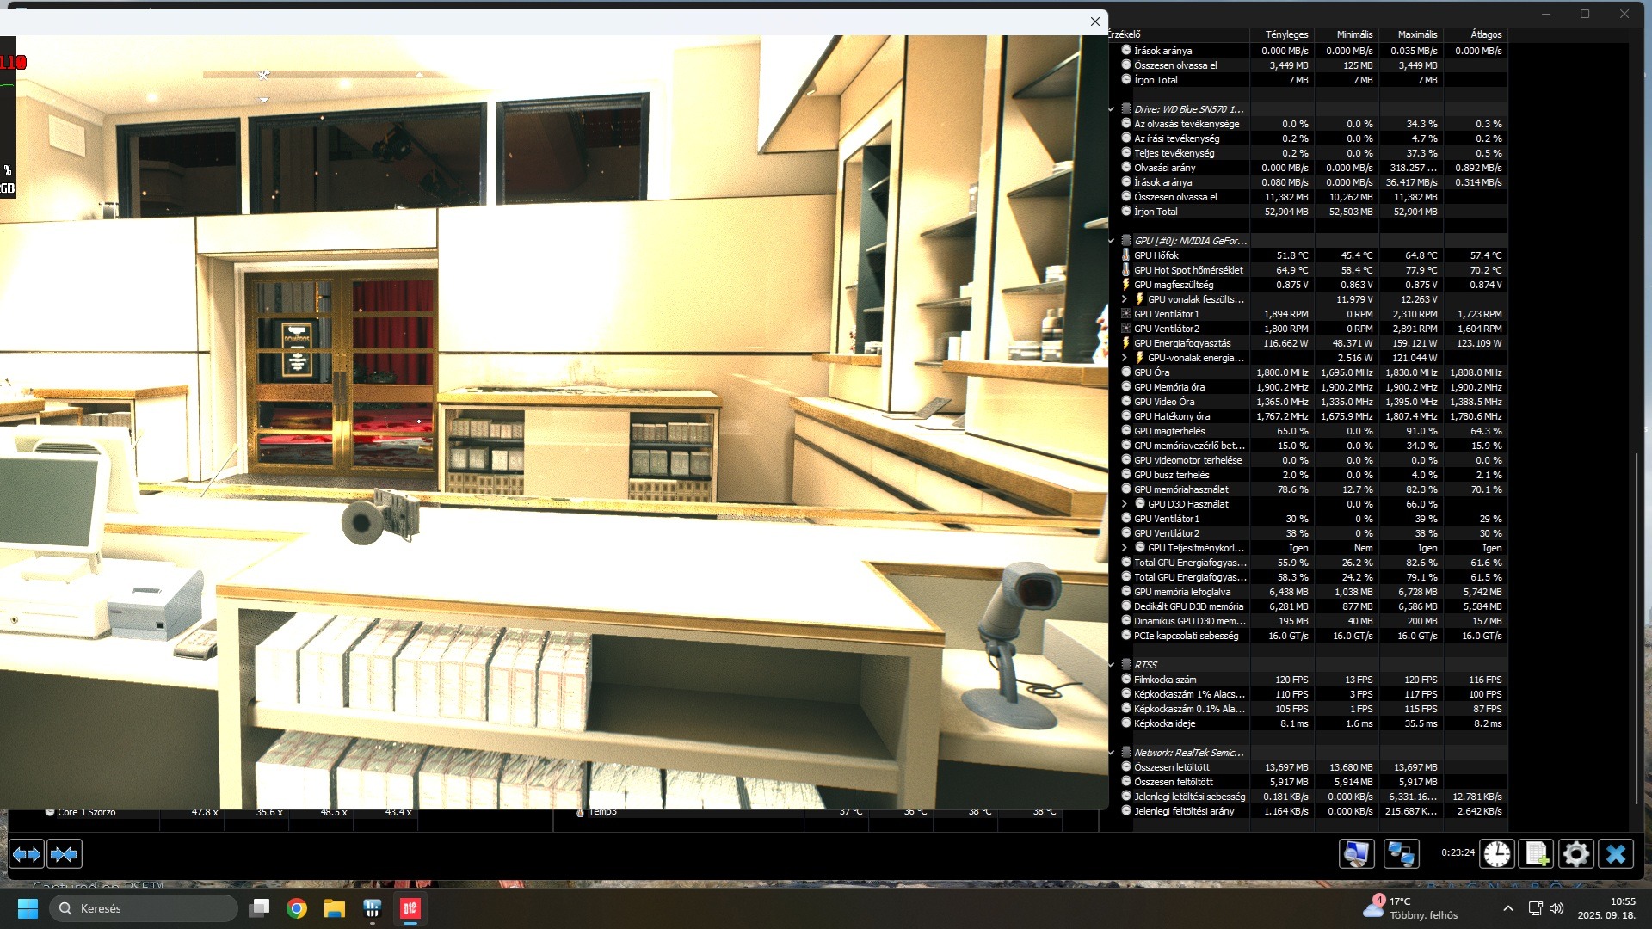Close the screenshot preview window
1652x929 pixels.
pos(1094,22)
